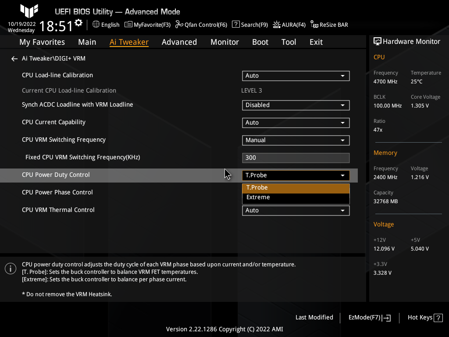The height and width of the screenshot is (337, 449).
Task: Launch the AURA lighting configuration
Action: click(x=289, y=25)
